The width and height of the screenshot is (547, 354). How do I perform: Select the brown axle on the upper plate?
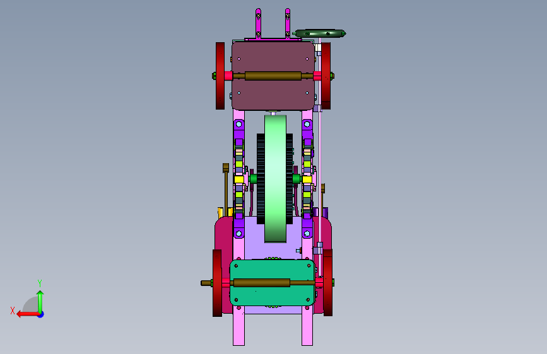click(x=273, y=76)
